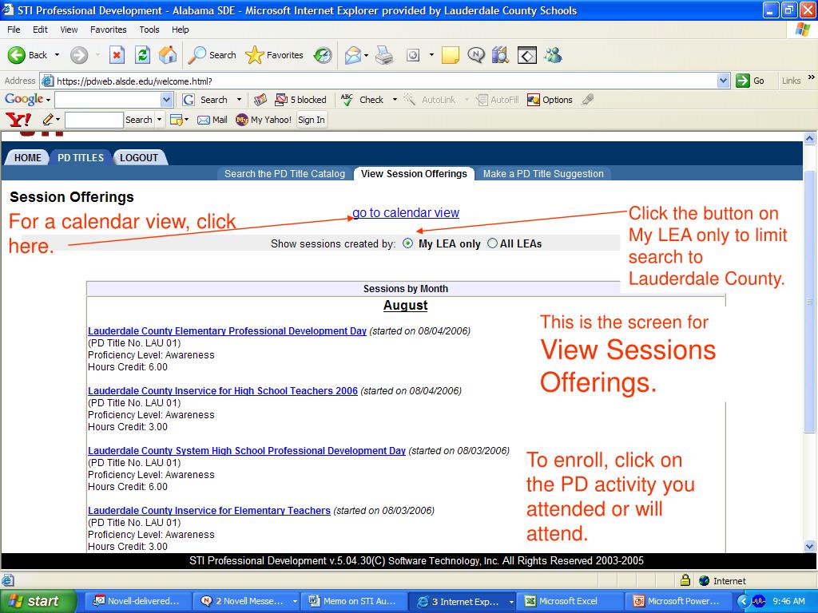Switch to Microsoft PowerPoint taskbar button
The image size is (818, 613).
[680, 601]
